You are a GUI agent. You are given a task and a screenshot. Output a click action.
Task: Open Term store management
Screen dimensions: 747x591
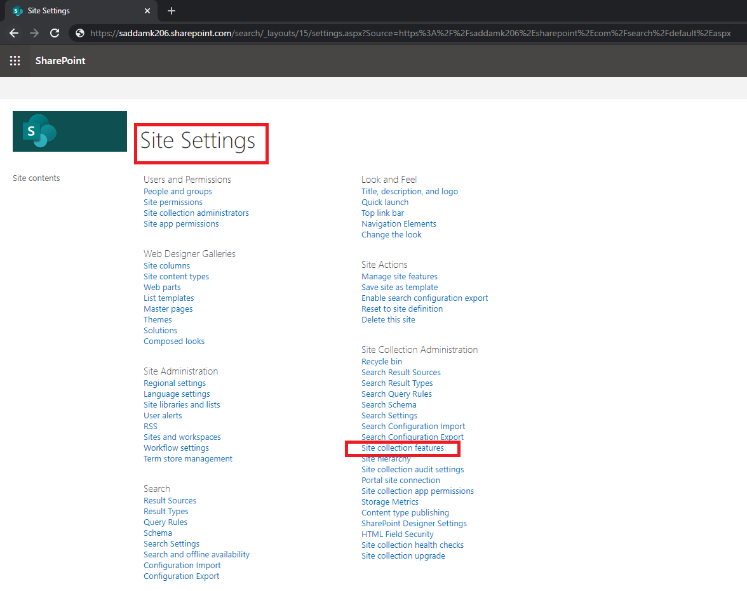coord(188,458)
